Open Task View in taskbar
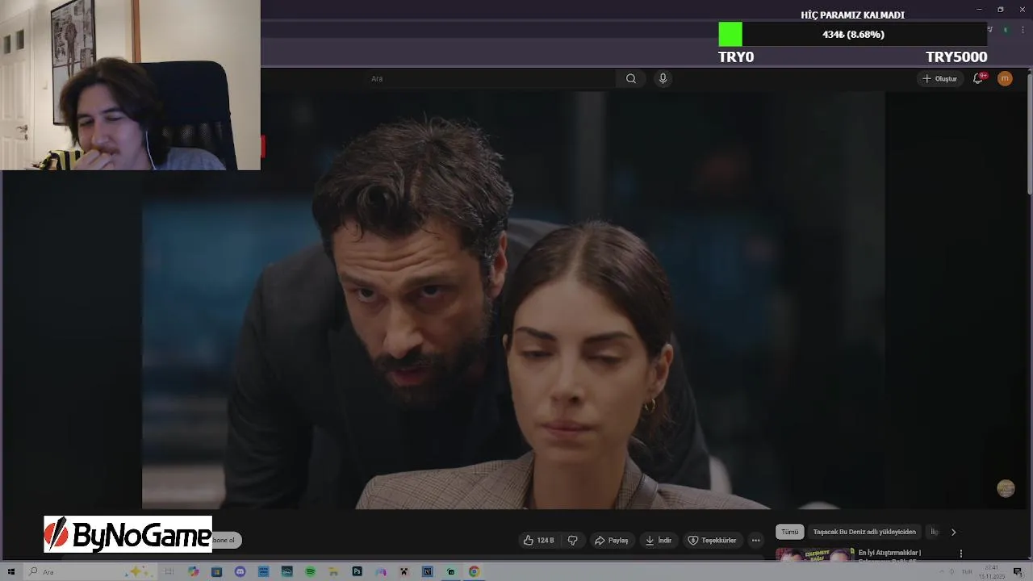 (x=169, y=571)
